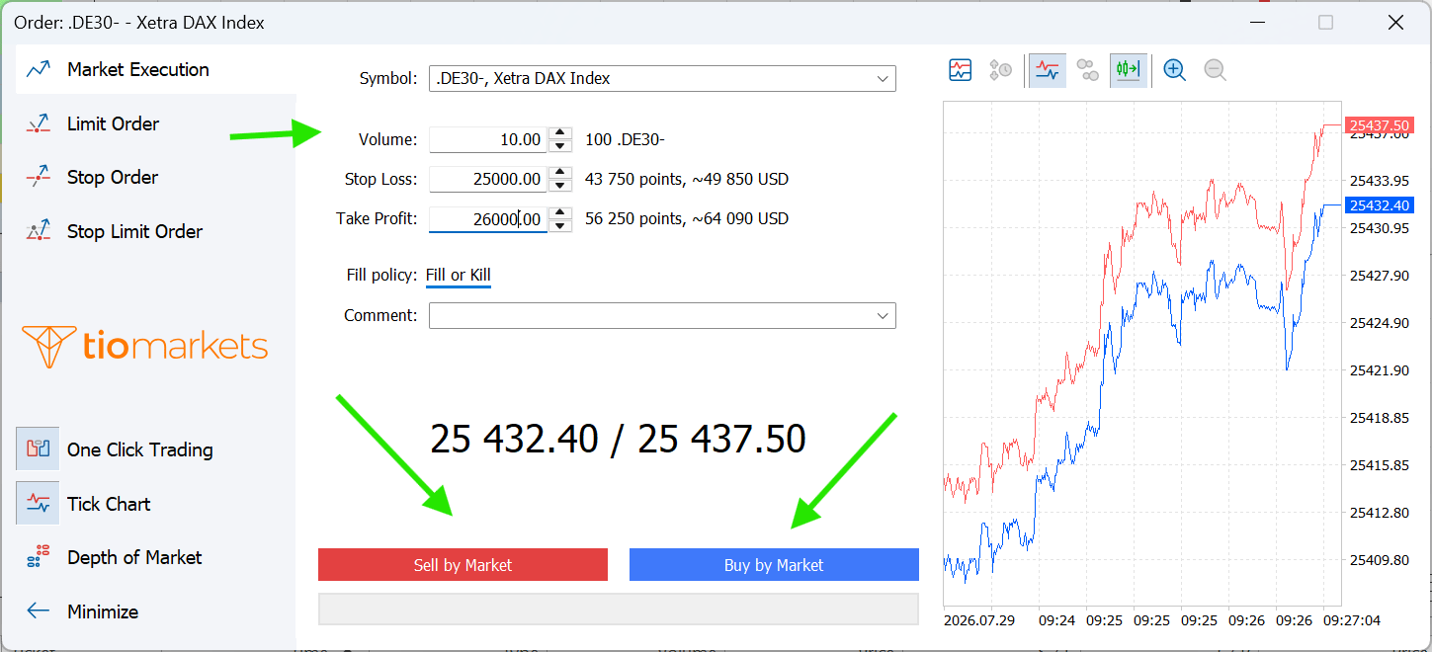Image resolution: width=1432 pixels, height=652 pixels.
Task: Maximize the order window
Action: click(1325, 23)
